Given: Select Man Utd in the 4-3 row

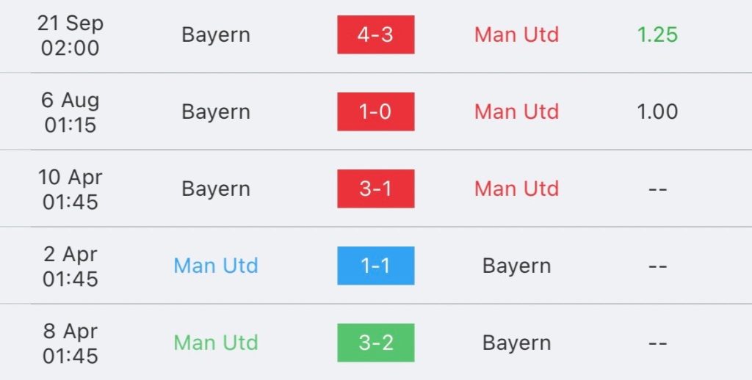Looking at the screenshot, I should click(x=516, y=34).
